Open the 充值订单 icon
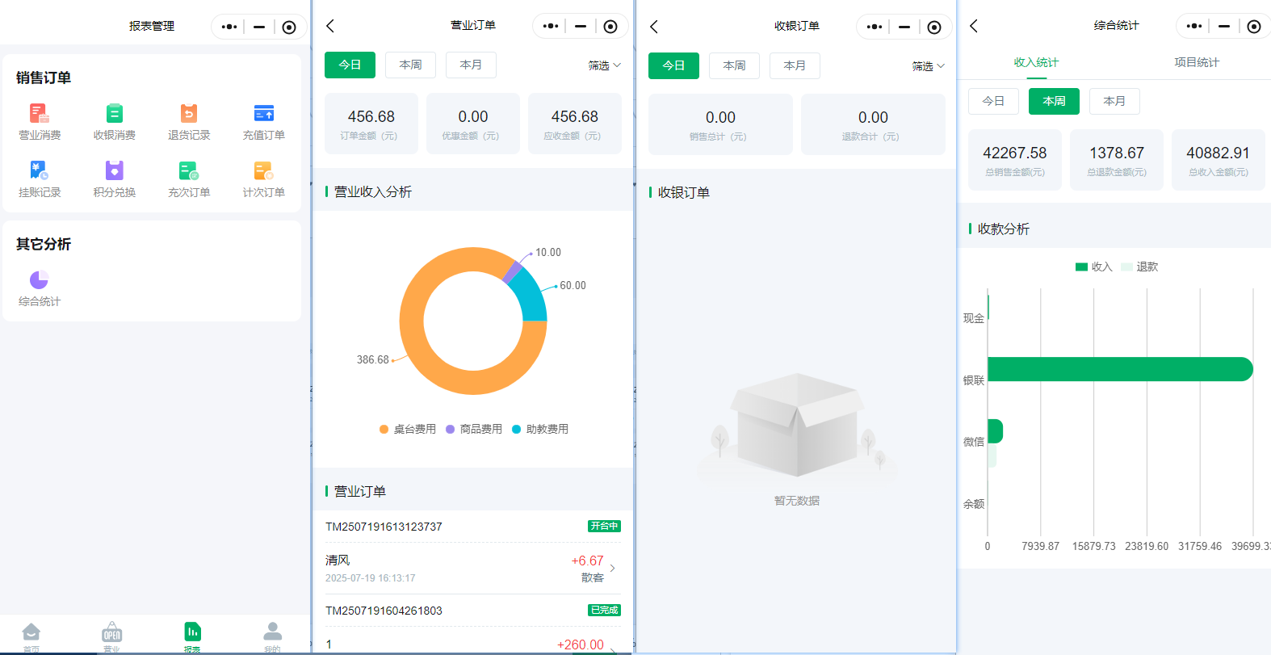1271x655 pixels. pyautogui.click(x=263, y=114)
